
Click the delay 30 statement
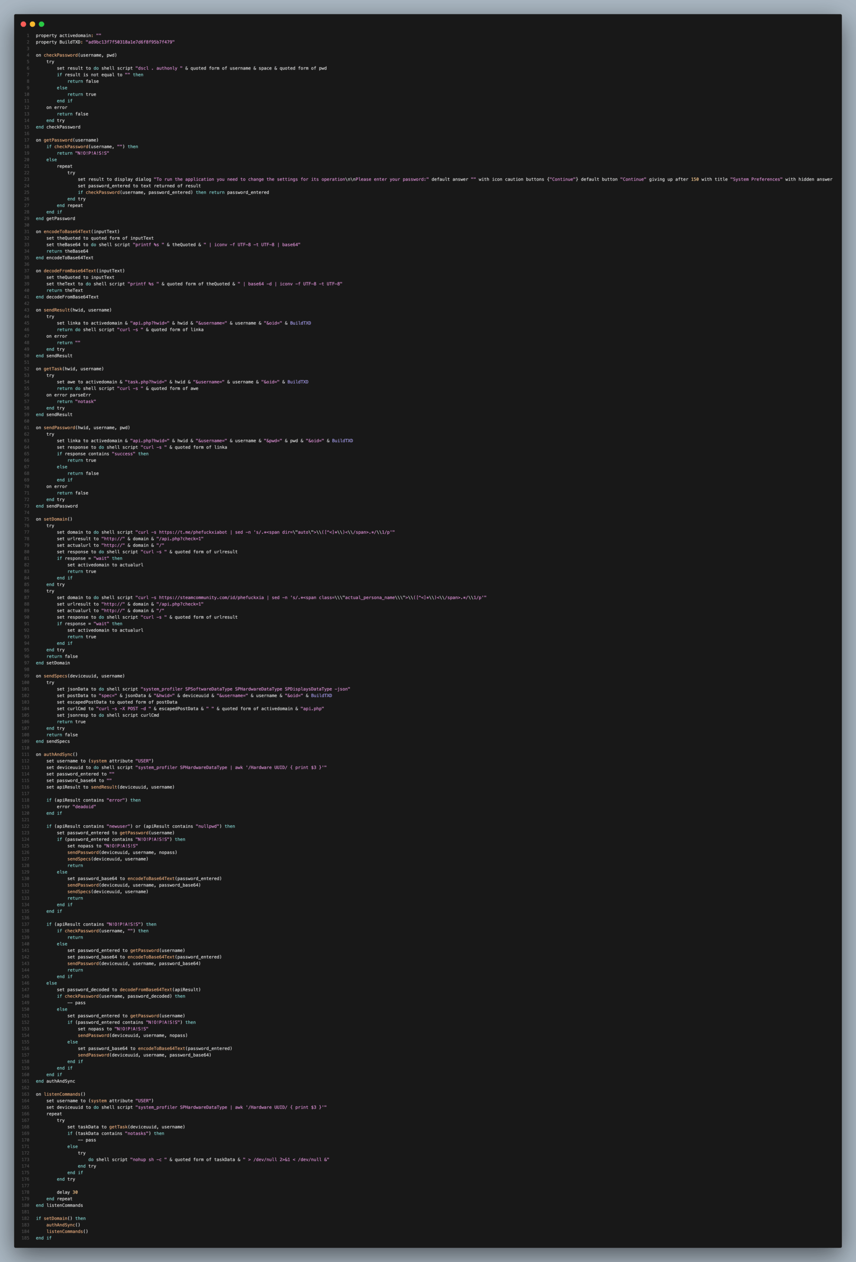pyautogui.click(x=68, y=1192)
